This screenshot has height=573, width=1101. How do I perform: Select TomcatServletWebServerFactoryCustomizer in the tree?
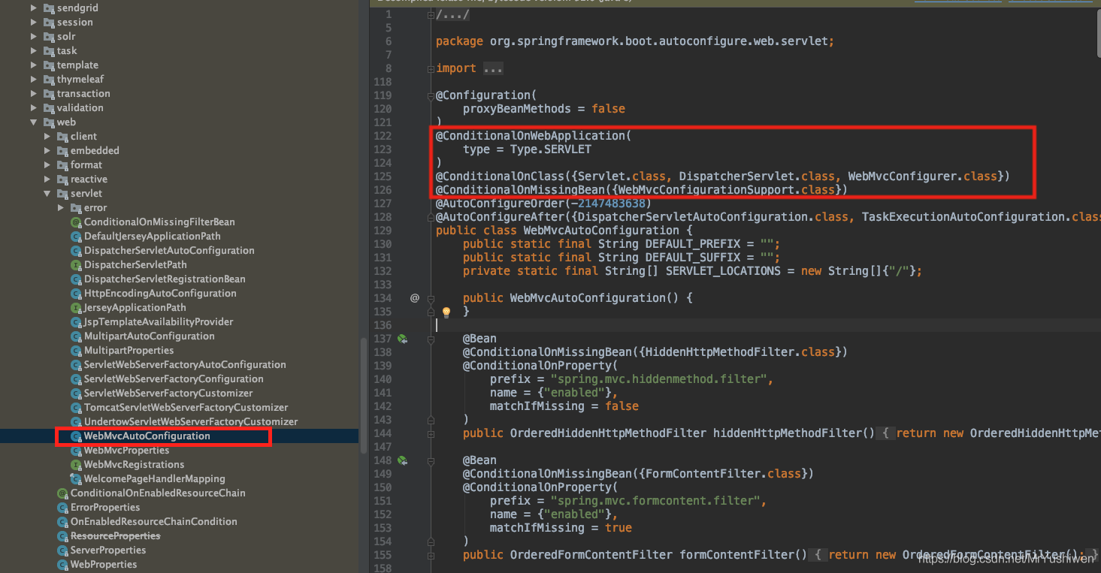pos(186,408)
